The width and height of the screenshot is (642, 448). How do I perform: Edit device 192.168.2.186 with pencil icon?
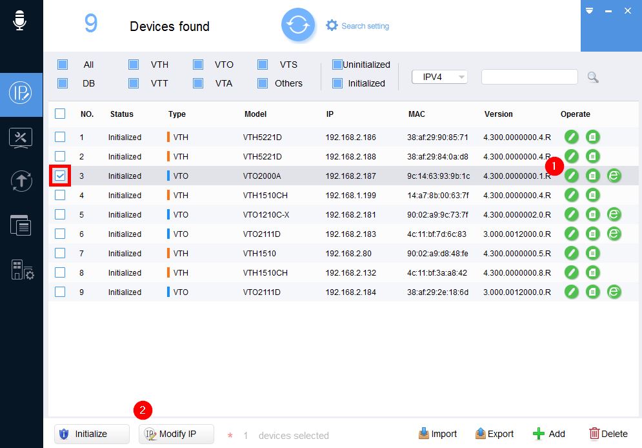point(572,137)
